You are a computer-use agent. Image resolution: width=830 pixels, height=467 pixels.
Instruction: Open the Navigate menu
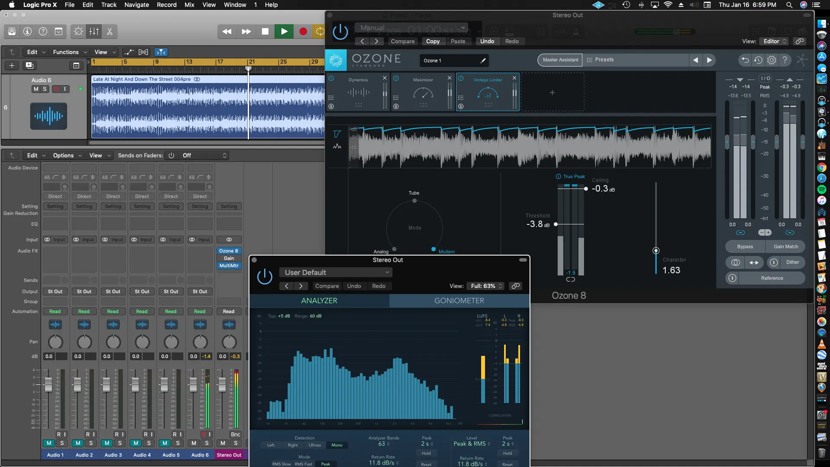[137, 5]
